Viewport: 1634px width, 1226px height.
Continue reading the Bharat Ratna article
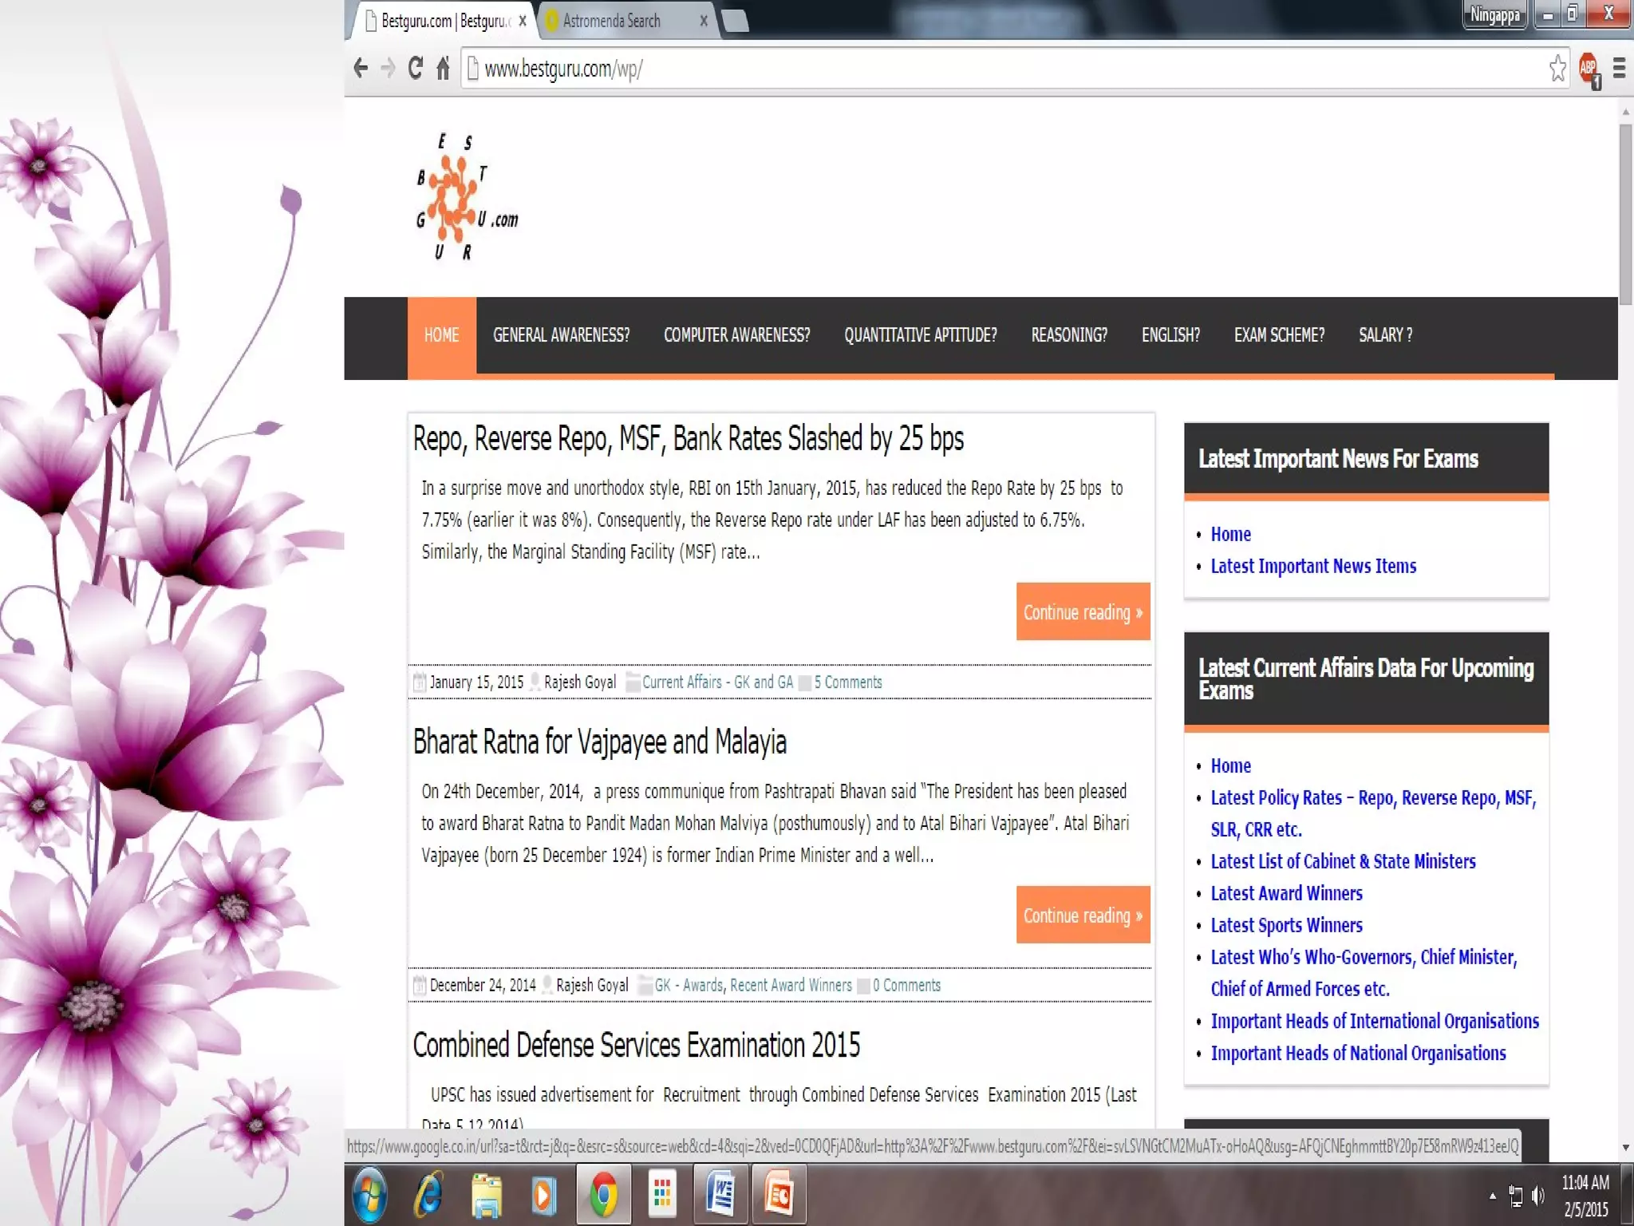click(x=1083, y=916)
